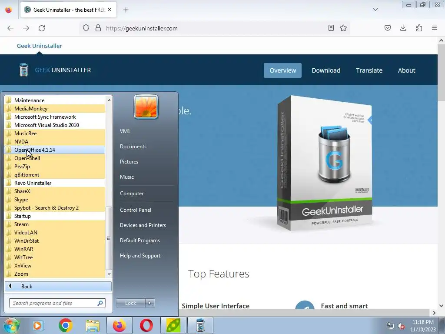Open the Translate page tab
The height and width of the screenshot is (334, 445).
tap(369, 70)
